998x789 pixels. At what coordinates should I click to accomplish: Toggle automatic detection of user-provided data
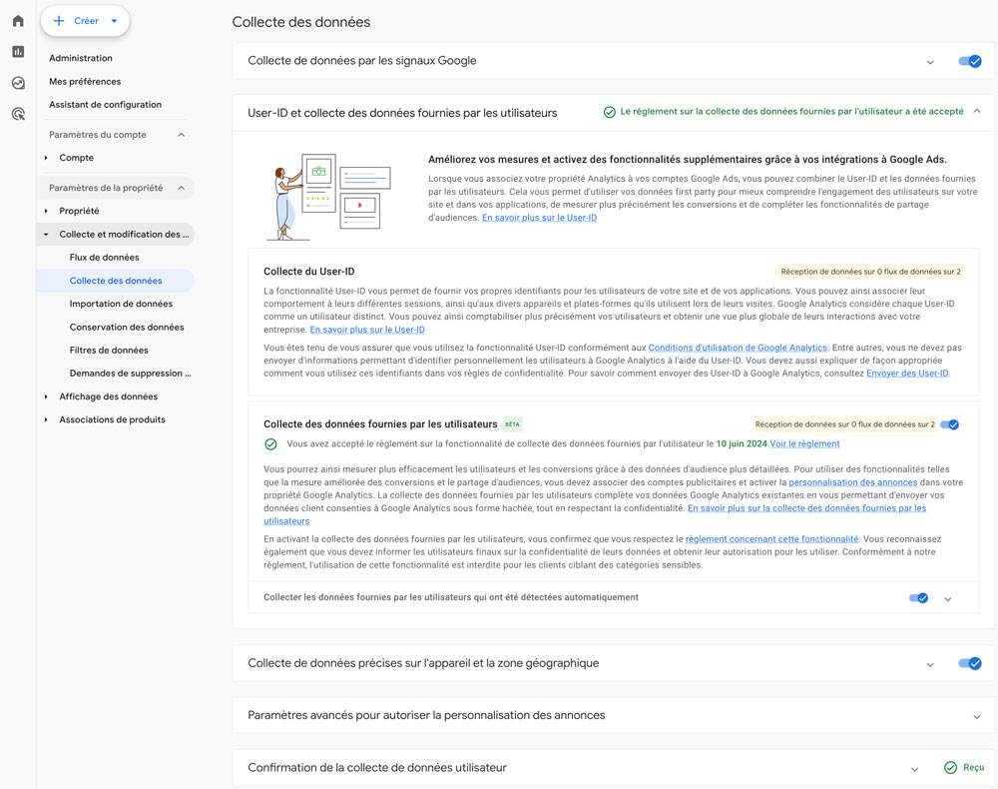(x=918, y=598)
